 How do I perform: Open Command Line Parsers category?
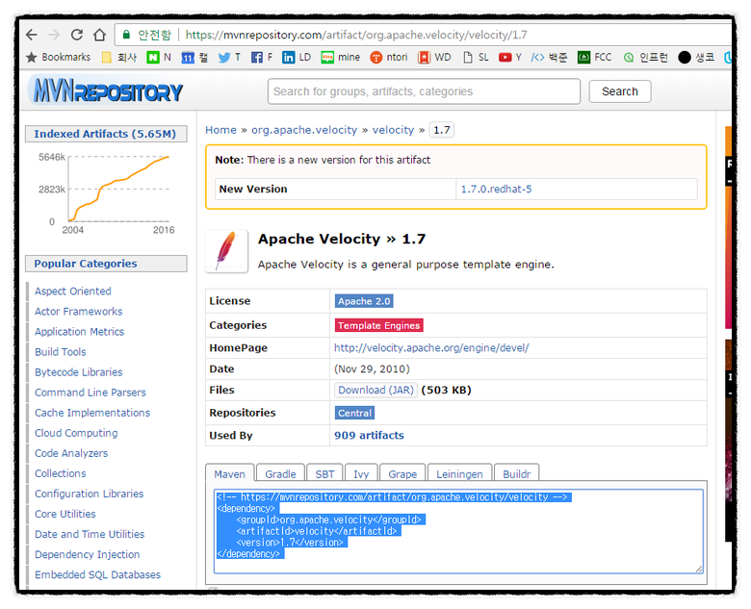91,393
